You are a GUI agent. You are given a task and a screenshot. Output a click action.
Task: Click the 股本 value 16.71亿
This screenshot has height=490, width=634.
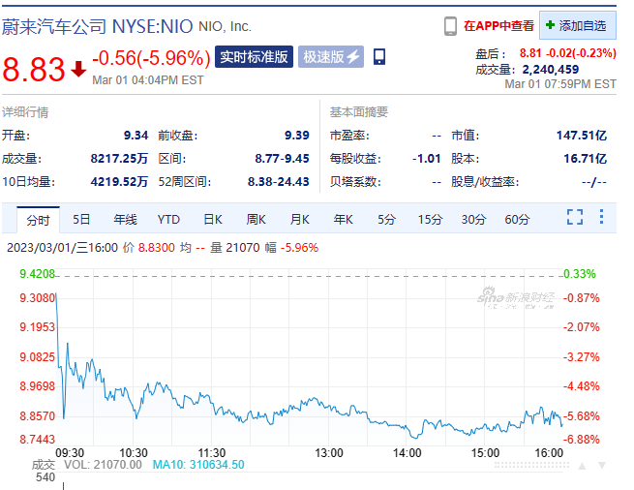tap(585, 158)
